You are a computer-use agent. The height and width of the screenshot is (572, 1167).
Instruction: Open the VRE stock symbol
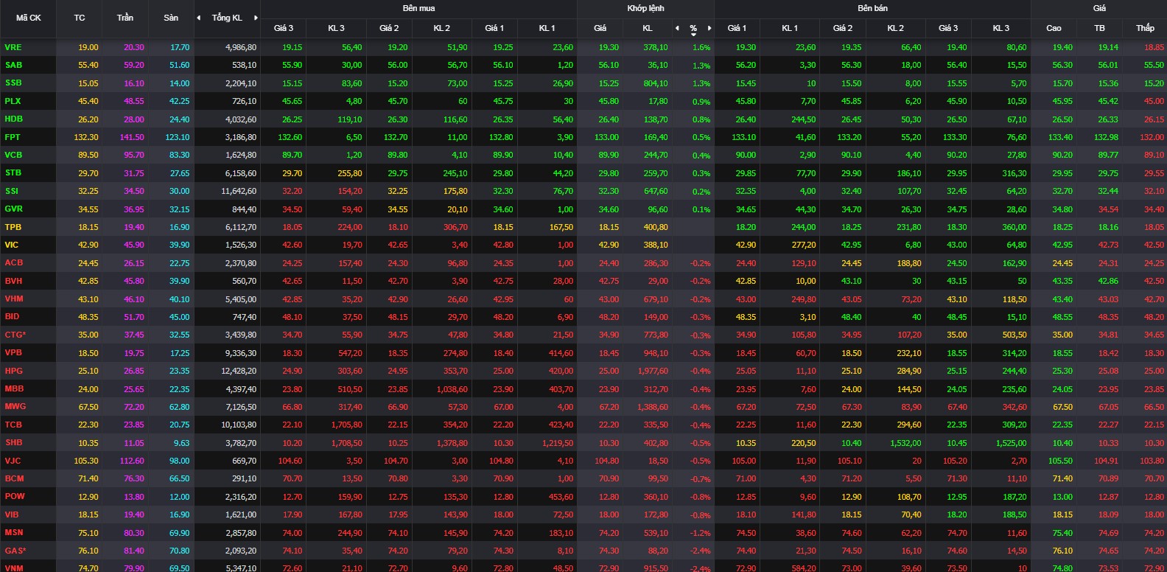pyautogui.click(x=13, y=47)
